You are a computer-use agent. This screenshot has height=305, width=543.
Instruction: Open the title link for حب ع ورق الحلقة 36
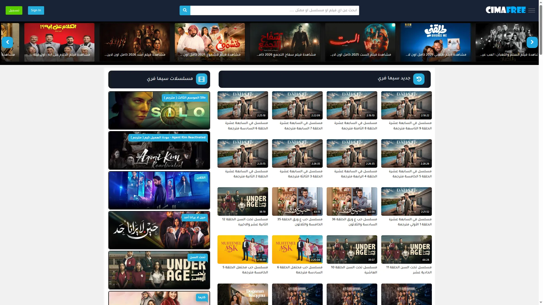[x=354, y=222]
